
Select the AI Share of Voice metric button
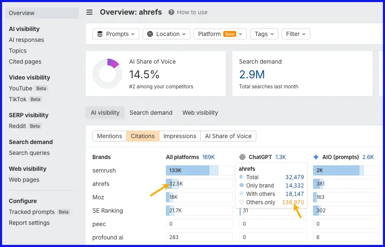click(x=228, y=136)
